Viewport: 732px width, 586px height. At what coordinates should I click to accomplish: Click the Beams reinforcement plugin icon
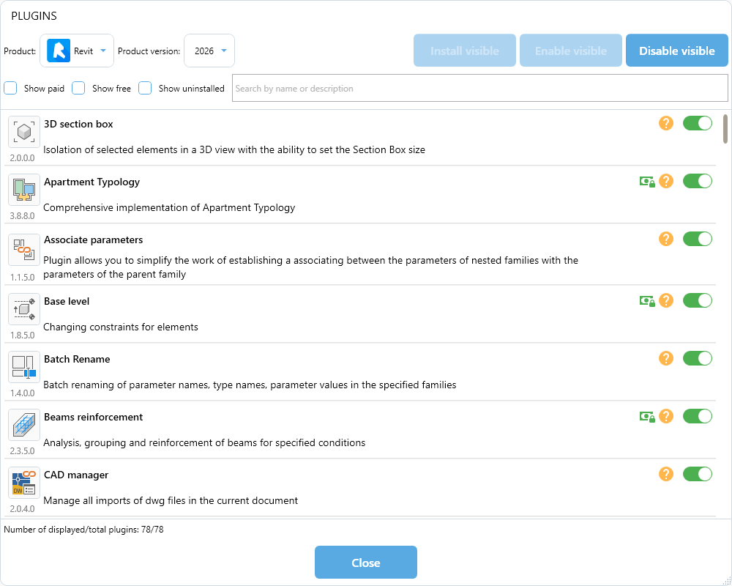(24, 425)
